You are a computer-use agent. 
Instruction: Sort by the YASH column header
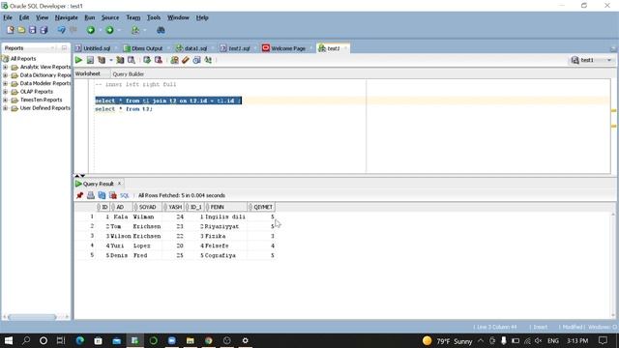174,207
